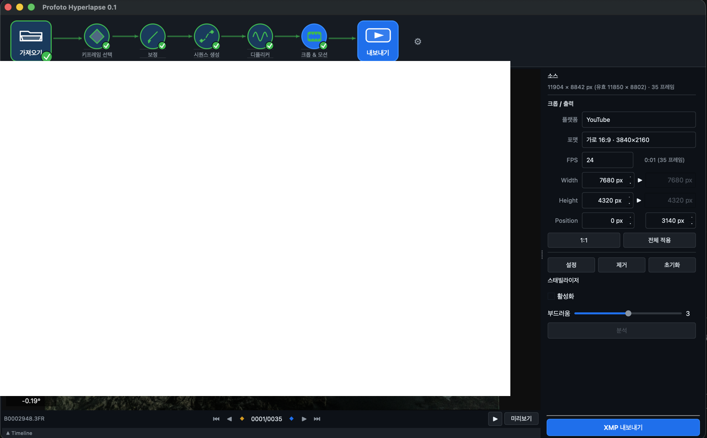Go to previous orange keyframe marker
The width and height of the screenshot is (707, 438).
click(242, 419)
